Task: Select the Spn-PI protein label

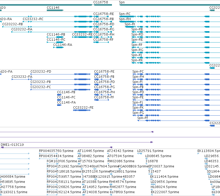Action: [x=137, y=82]
